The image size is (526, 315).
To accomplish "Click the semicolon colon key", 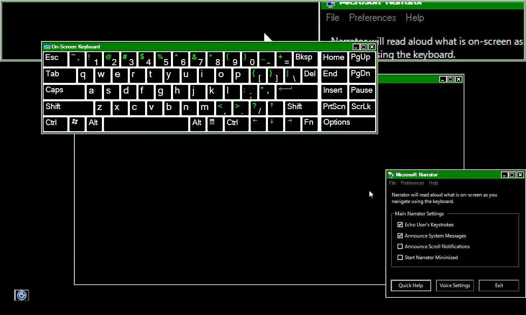I will [x=249, y=92].
